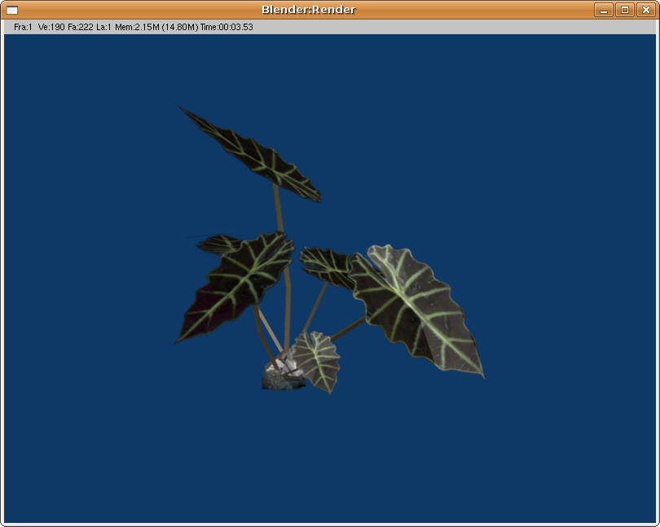Close the Blender:Render window
This screenshot has width=660, height=527.
point(645,10)
